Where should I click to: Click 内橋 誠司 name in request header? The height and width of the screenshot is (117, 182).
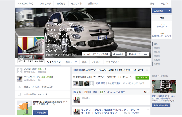(78, 70)
